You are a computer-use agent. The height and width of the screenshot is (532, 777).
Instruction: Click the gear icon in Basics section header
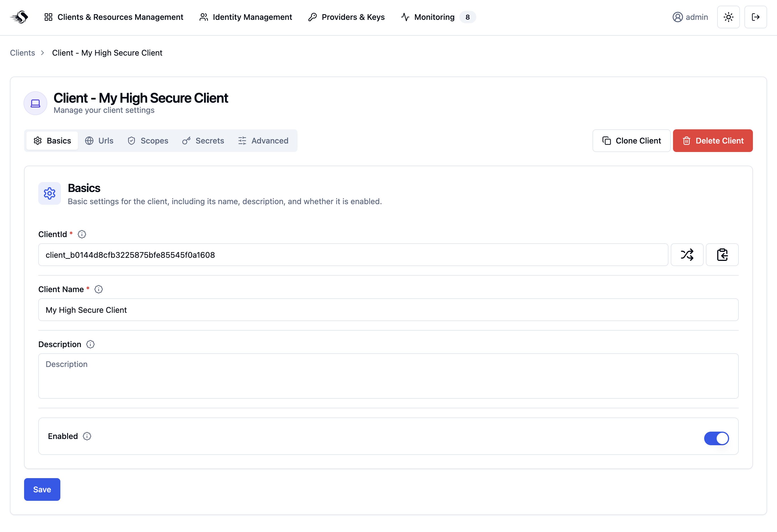[50, 193]
